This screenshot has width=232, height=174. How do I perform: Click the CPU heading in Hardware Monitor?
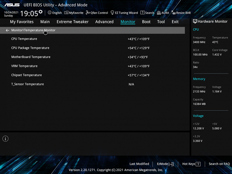[196, 29]
